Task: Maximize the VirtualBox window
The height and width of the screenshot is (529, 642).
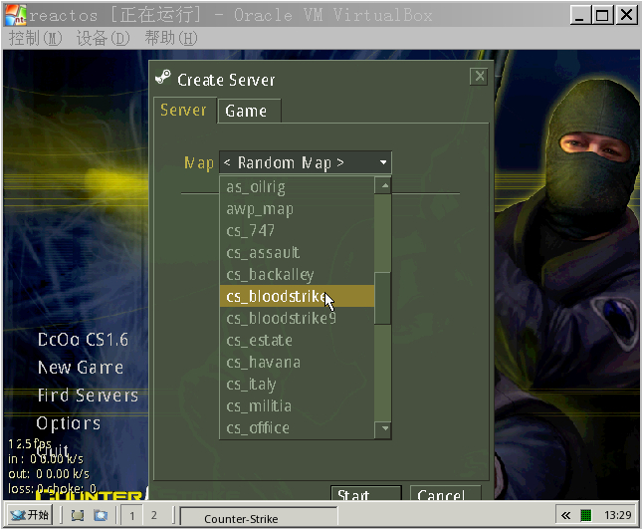Action: [x=602, y=16]
